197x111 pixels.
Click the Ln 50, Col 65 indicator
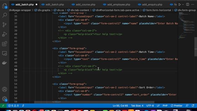tap(120, 106)
